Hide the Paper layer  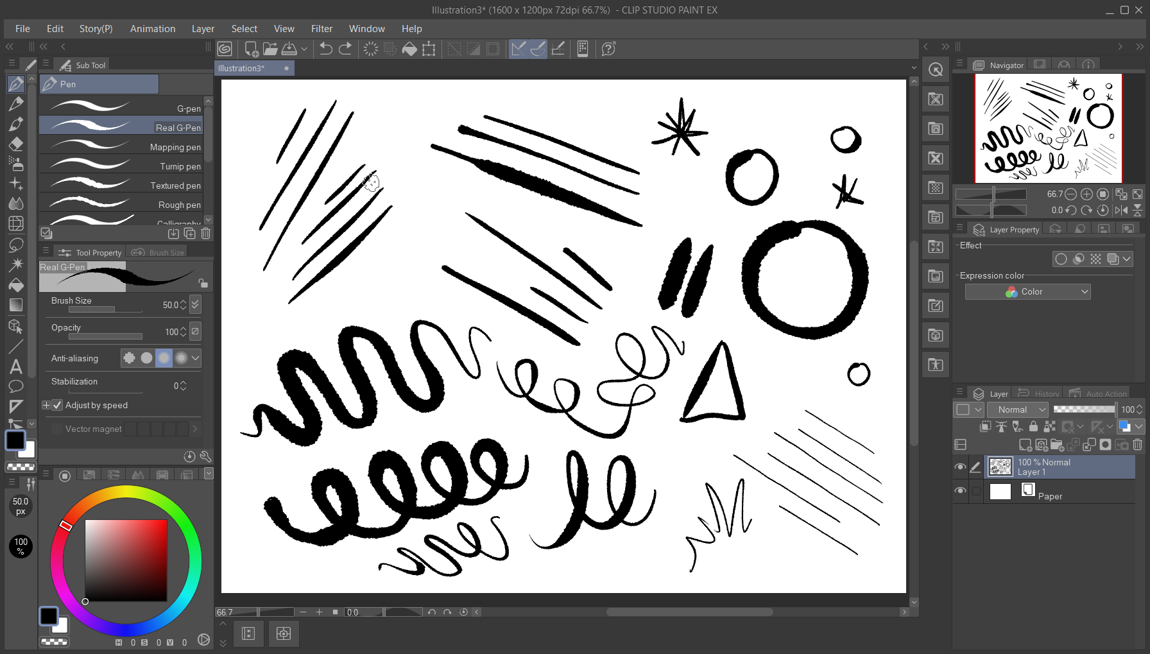click(x=961, y=491)
